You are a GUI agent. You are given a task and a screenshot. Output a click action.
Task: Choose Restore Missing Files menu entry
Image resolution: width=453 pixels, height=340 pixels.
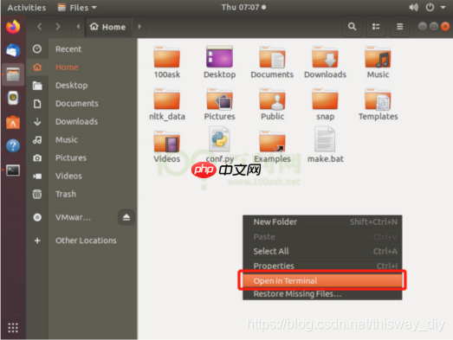[322, 294]
